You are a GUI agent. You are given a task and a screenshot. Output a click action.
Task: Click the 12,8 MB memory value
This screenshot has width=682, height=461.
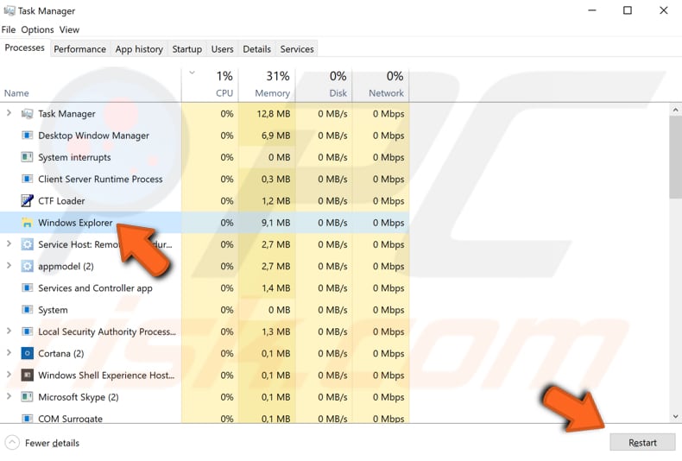[273, 114]
